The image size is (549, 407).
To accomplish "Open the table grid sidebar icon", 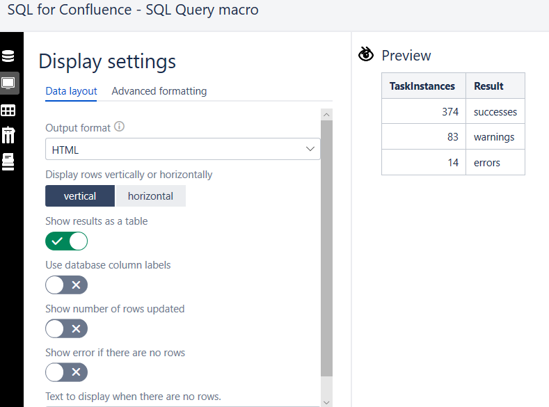I will [8, 111].
